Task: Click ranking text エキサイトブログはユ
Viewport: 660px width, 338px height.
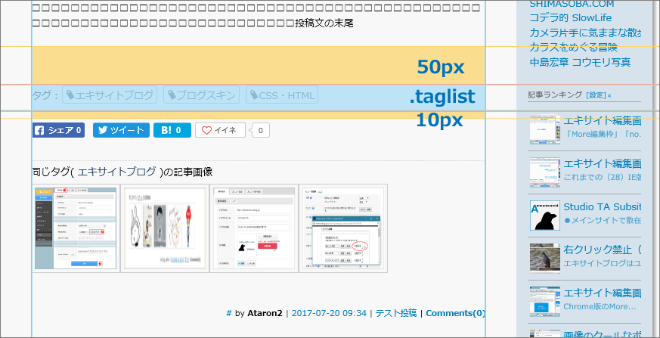Action: click(x=603, y=263)
